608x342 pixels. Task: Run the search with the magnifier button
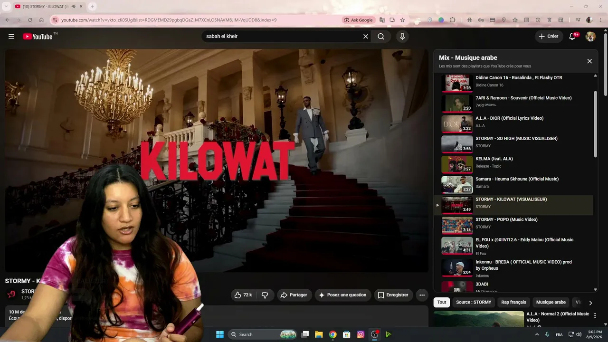pos(381,37)
